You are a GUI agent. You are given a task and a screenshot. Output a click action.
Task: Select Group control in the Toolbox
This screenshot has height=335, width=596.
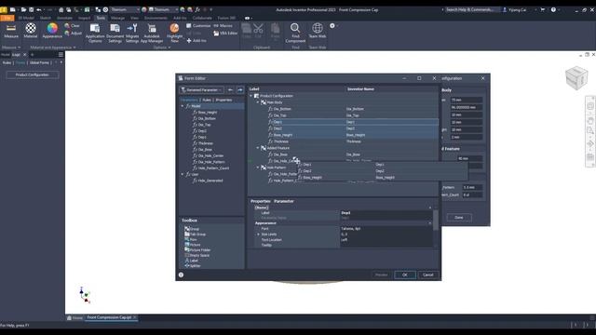point(192,229)
